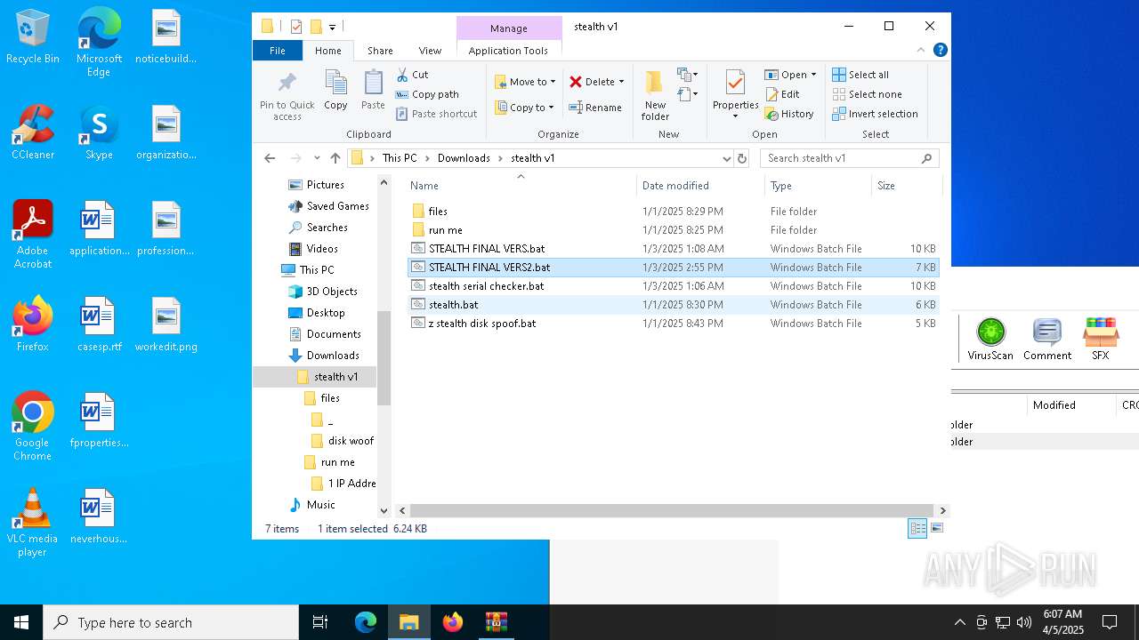
Task: Click the Edit button in ribbon
Action: (782, 94)
